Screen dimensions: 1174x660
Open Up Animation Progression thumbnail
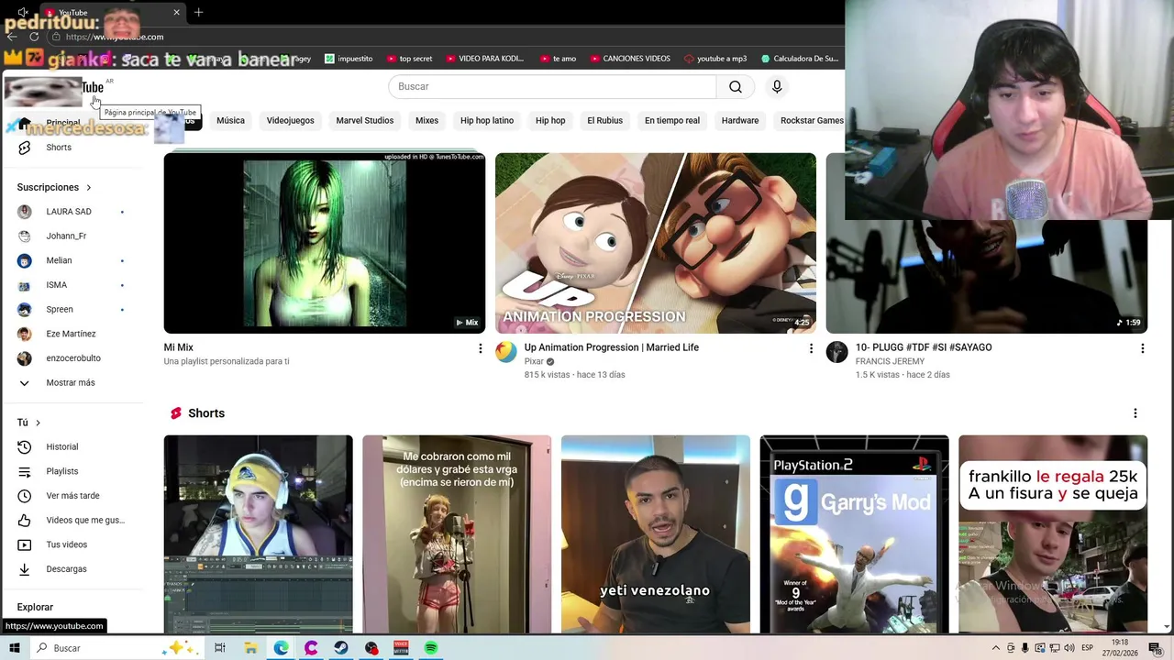click(655, 243)
